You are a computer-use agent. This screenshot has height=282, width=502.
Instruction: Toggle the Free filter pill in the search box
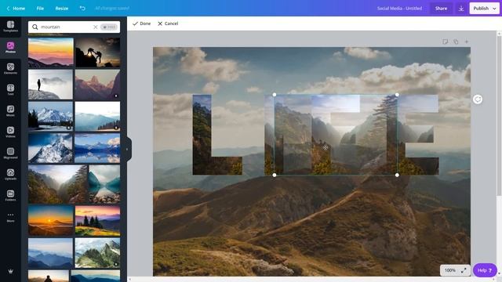click(x=109, y=27)
